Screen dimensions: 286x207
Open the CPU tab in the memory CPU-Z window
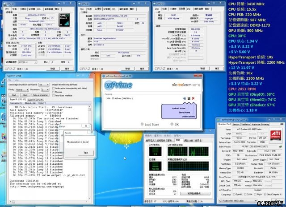(157, 9)
